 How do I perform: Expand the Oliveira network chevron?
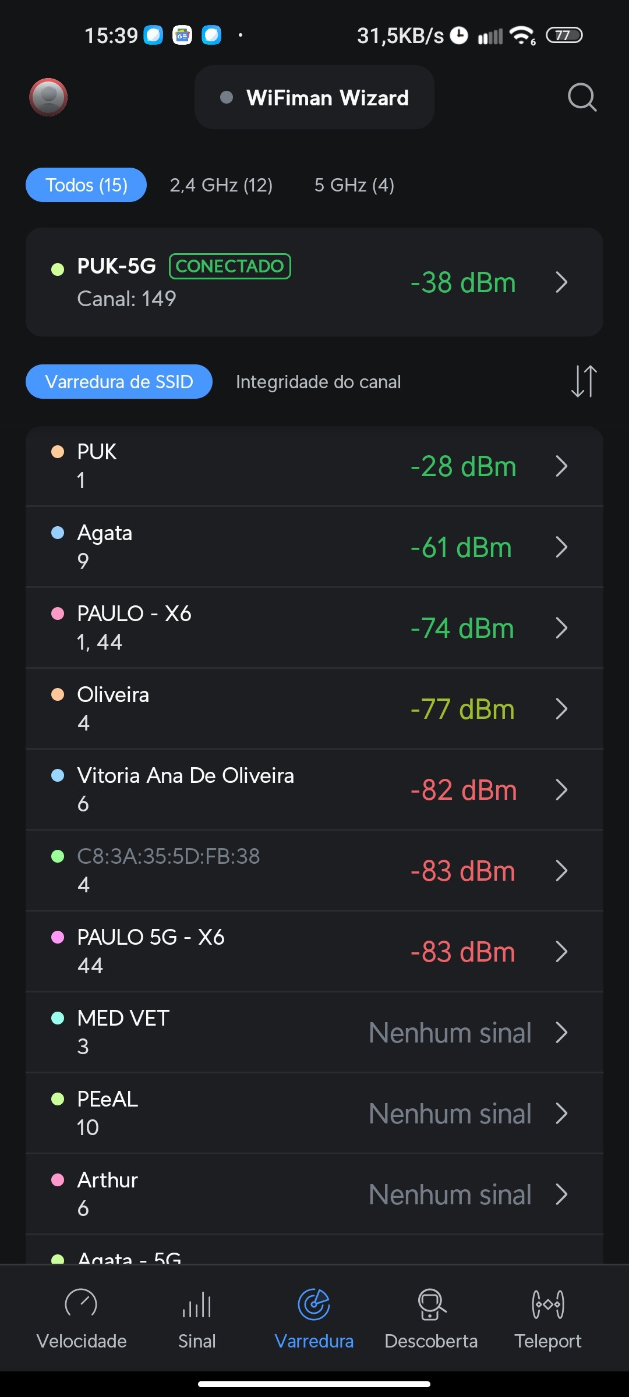click(x=561, y=709)
